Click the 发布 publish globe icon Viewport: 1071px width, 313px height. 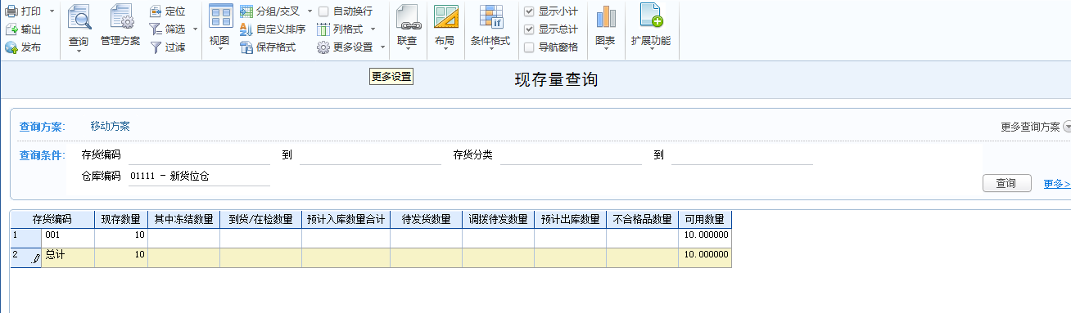(11, 47)
